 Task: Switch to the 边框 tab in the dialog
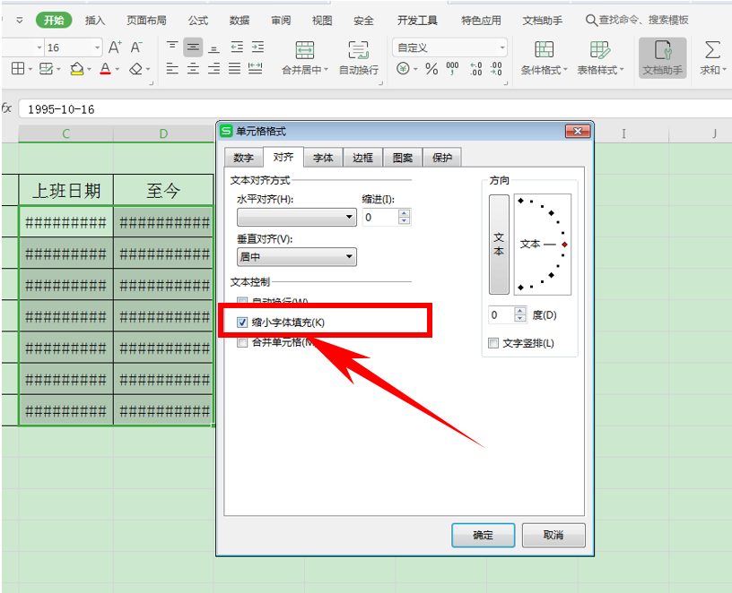click(362, 157)
